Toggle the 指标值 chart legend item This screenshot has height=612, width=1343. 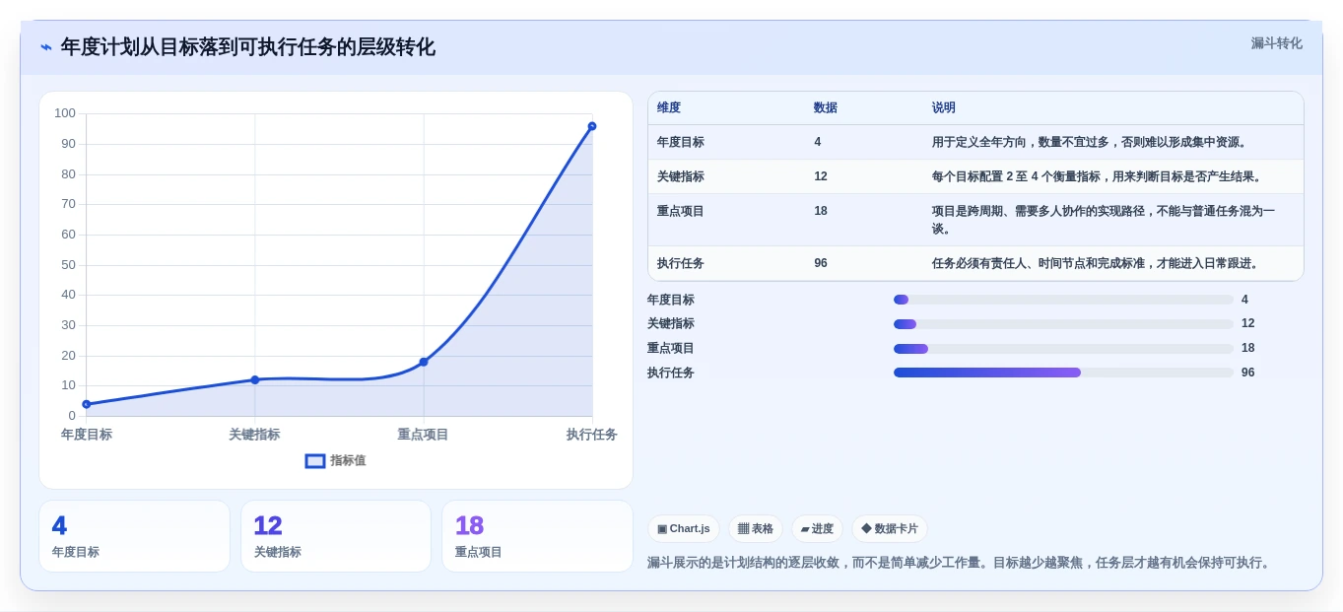(335, 460)
